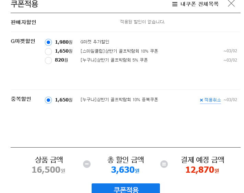This screenshot has width=244, height=193.
Task: Select the 1,980원 G마켓 추가할인 radio button
Action: click(48, 42)
